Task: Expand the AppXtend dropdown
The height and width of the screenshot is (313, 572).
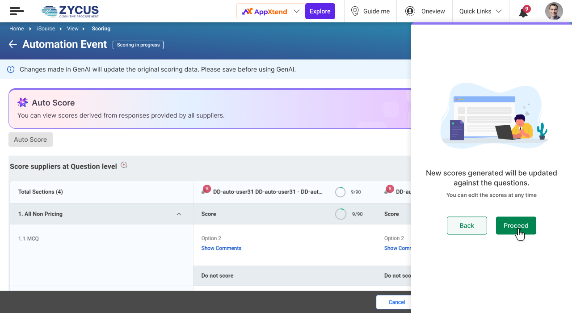Action: click(x=296, y=11)
